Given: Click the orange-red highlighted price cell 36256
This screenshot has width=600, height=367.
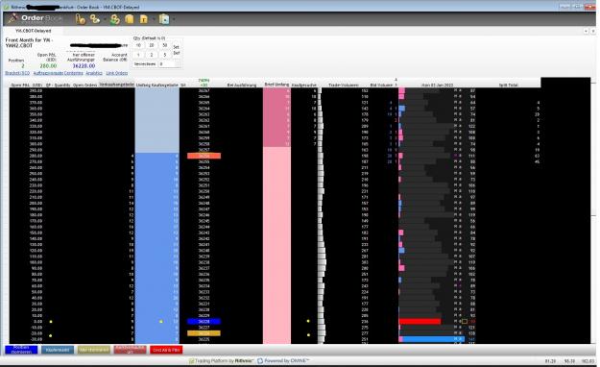Looking at the screenshot, I should [x=204, y=156].
